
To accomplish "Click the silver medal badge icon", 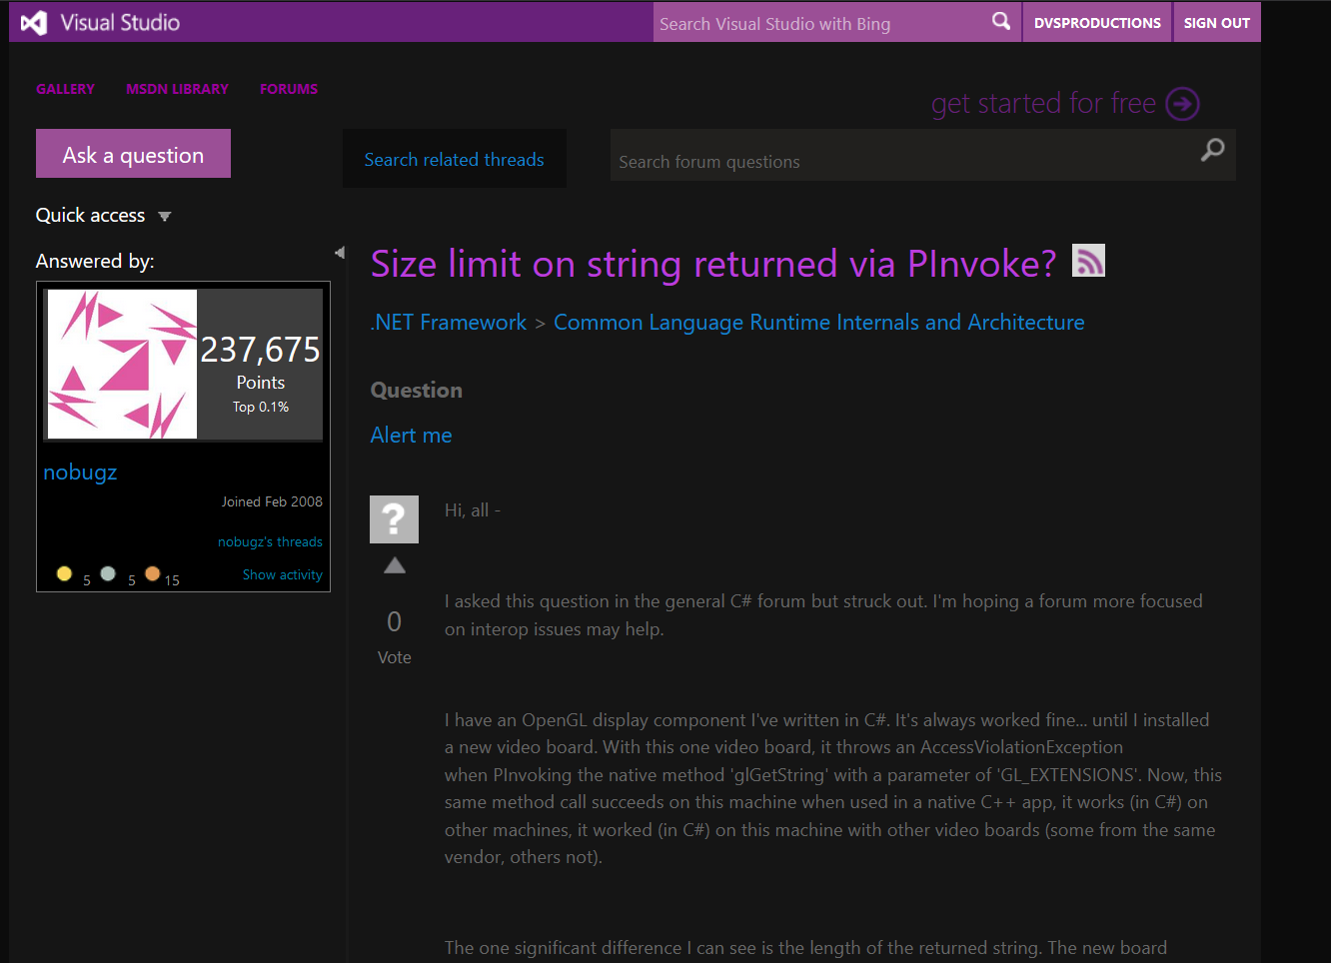I will tap(108, 573).
